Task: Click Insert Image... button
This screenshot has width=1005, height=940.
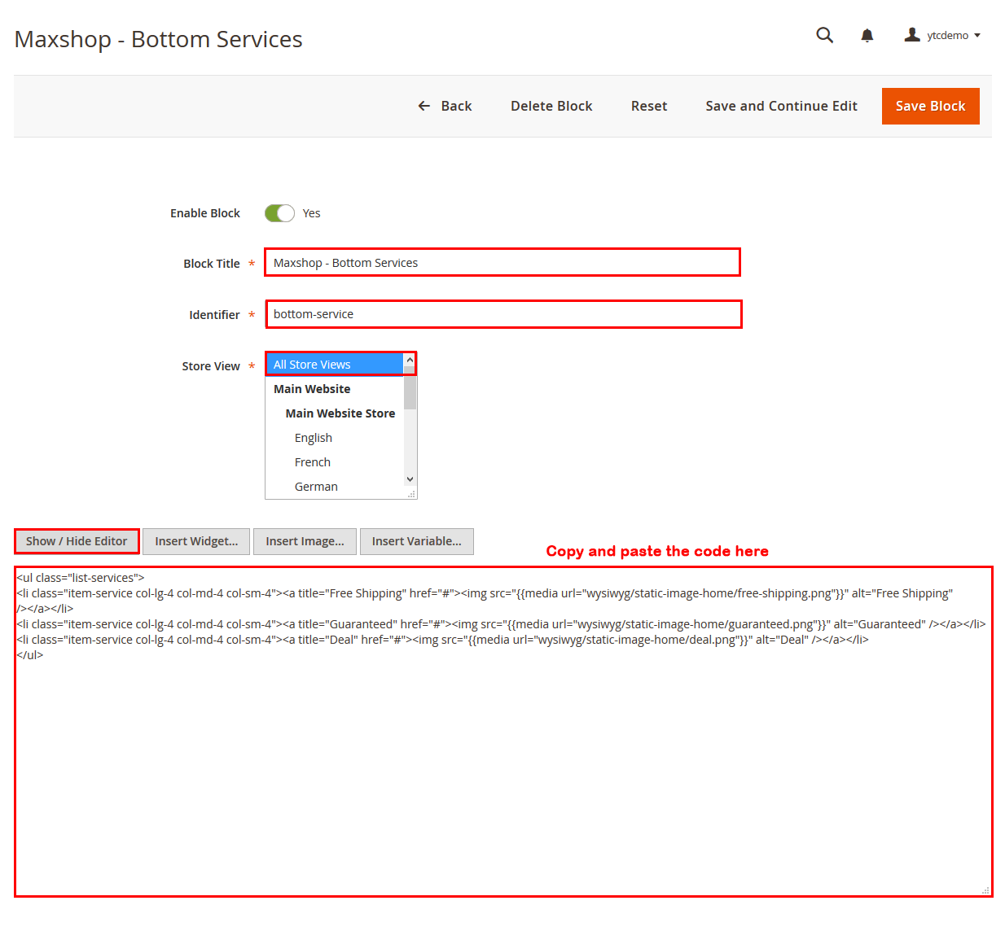Action: (x=305, y=541)
